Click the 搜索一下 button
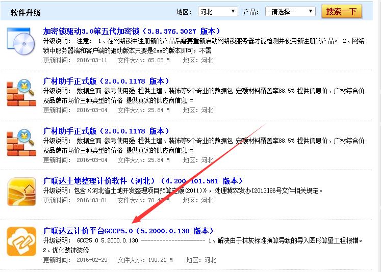 point(341,11)
